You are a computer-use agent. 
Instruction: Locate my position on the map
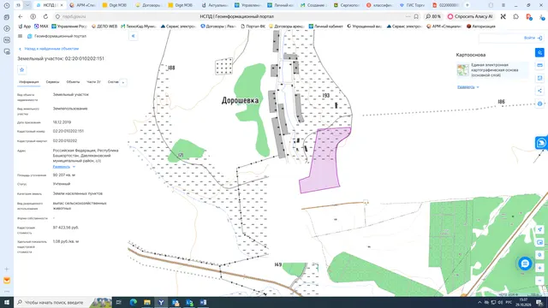point(540,229)
